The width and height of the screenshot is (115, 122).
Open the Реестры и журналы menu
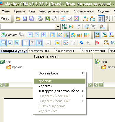point(54,12)
